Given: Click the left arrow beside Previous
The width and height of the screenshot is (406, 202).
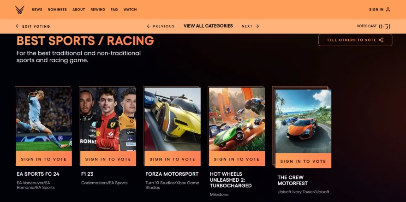Looking at the screenshot, I should pos(149,26).
